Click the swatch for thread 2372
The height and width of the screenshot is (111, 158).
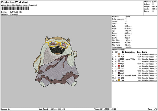tap(119, 68)
